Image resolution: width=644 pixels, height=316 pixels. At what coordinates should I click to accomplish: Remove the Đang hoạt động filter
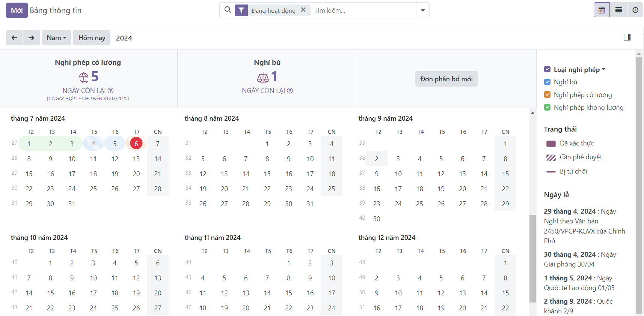pyautogui.click(x=303, y=10)
